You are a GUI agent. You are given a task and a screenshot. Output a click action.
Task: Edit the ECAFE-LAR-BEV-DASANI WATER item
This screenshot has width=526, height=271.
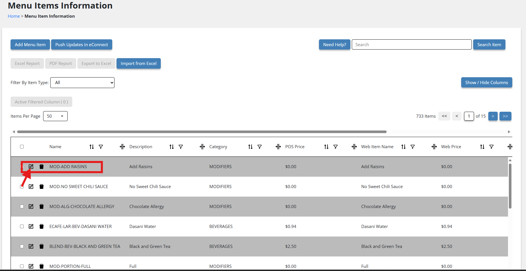(31, 227)
